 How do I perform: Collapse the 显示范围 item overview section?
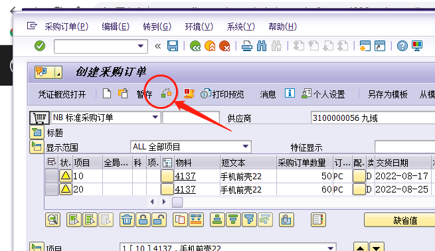(37, 147)
